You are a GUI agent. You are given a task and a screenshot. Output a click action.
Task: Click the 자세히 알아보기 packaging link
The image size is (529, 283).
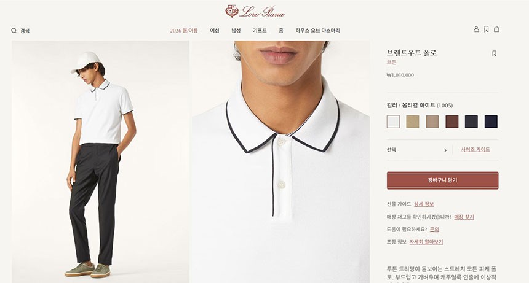point(426,242)
